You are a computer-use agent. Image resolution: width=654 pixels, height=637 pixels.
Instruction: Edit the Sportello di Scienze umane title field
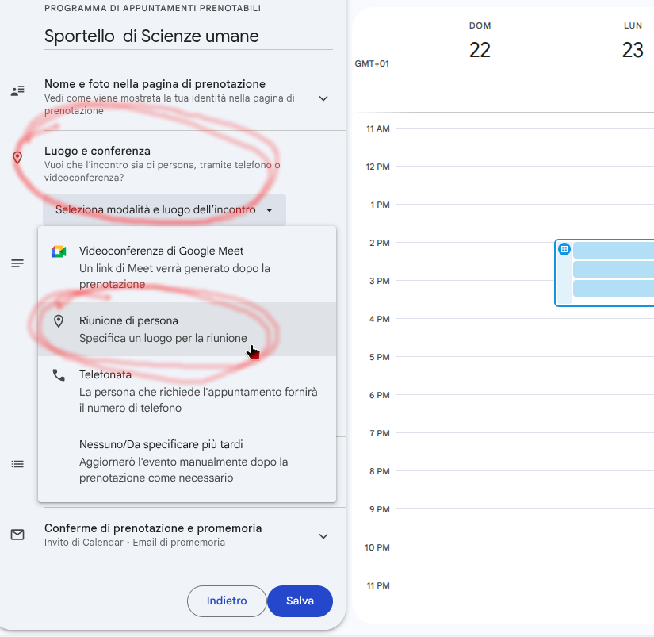(x=189, y=36)
